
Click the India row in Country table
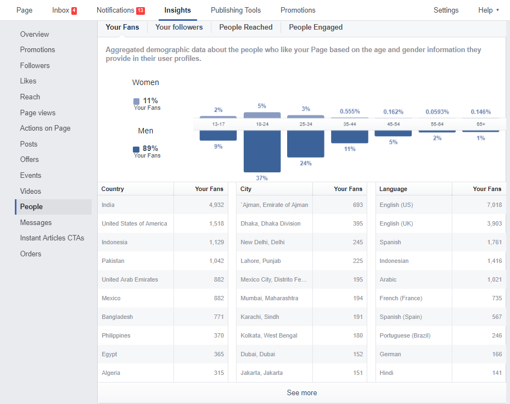[162, 205]
